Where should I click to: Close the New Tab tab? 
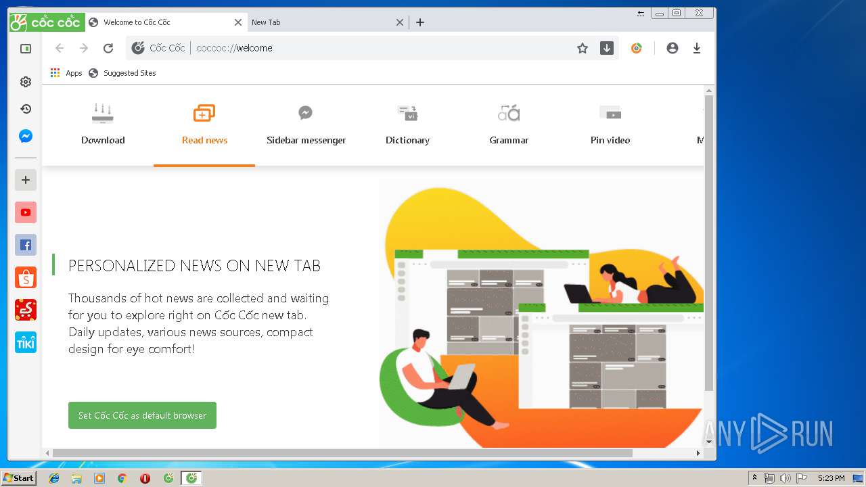pos(400,22)
